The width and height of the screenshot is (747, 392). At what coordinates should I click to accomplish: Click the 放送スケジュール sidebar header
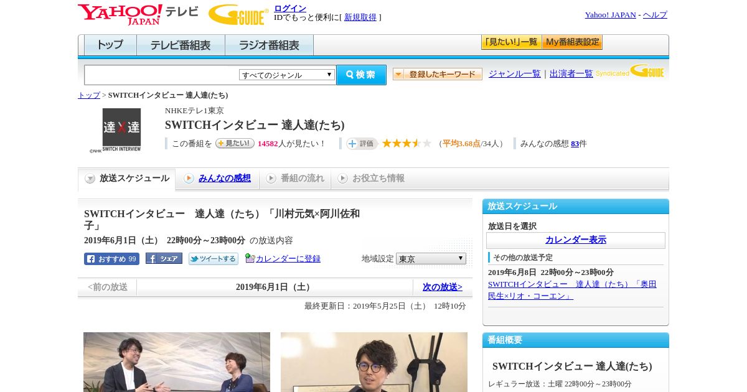point(576,206)
